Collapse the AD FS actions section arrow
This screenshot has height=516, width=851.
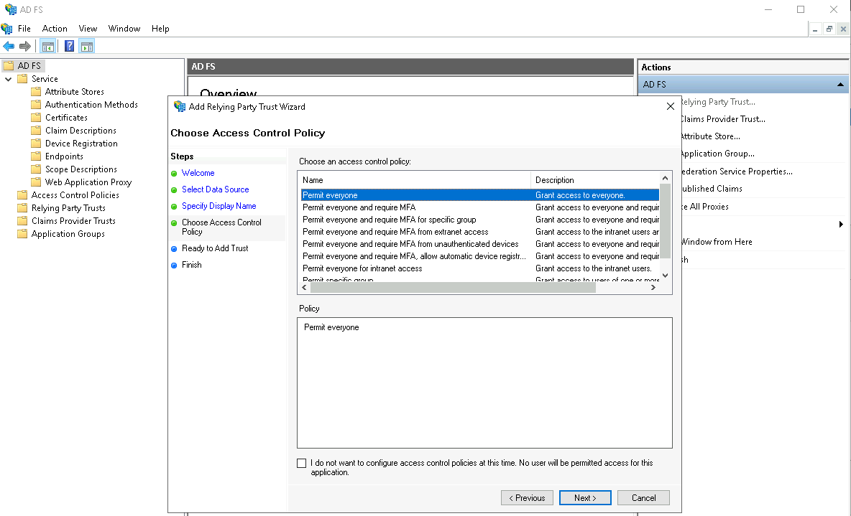click(840, 85)
